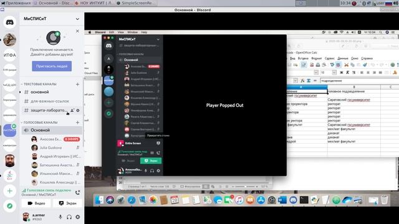Open the selected МиСПИСиТ server icon in sidebar
Viewport: 399px width, 224px height.
(10, 130)
